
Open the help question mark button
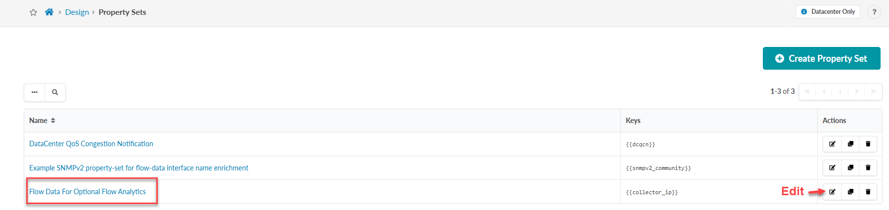pyautogui.click(x=874, y=12)
